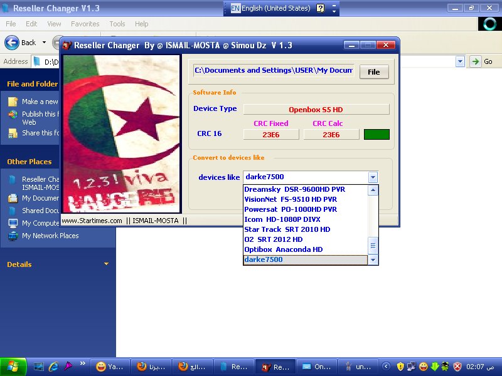The image size is (502, 376).
Task: Click Publish this folder to Web icon
Action: 13,114
